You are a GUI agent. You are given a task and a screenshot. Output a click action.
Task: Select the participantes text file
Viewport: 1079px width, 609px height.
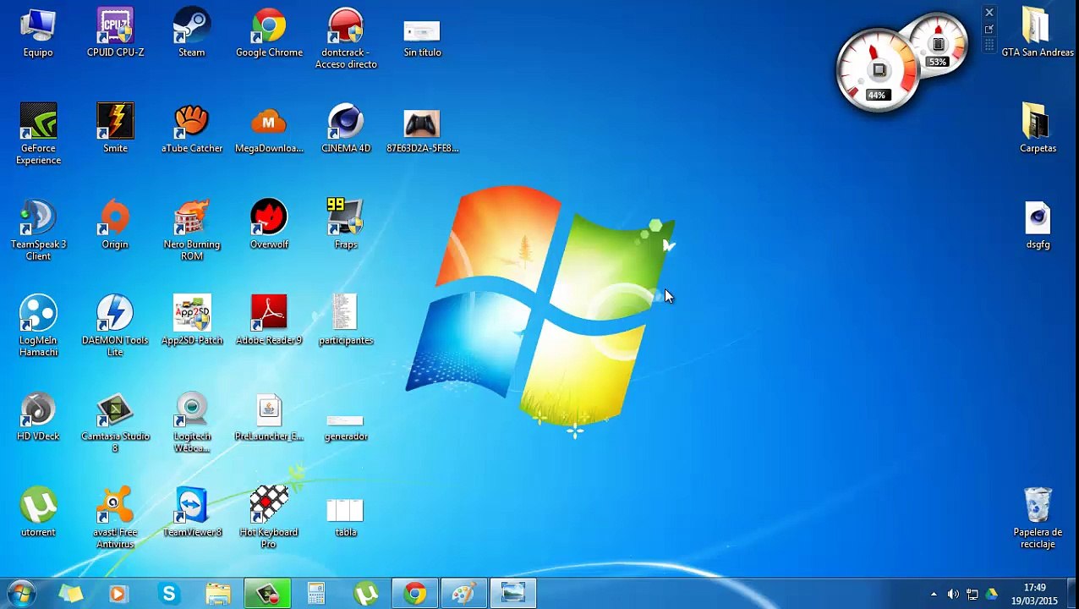click(346, 321)
